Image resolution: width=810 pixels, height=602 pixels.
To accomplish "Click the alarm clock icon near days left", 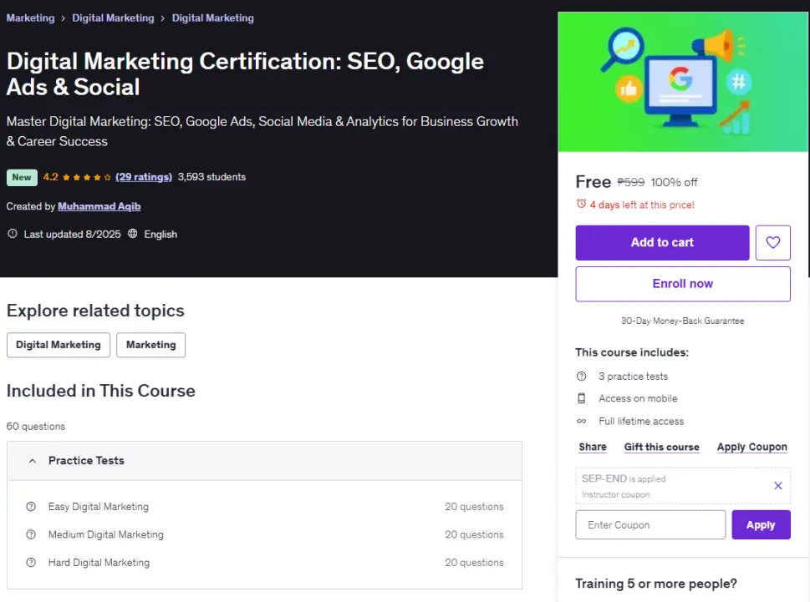I will pos(581,204).
